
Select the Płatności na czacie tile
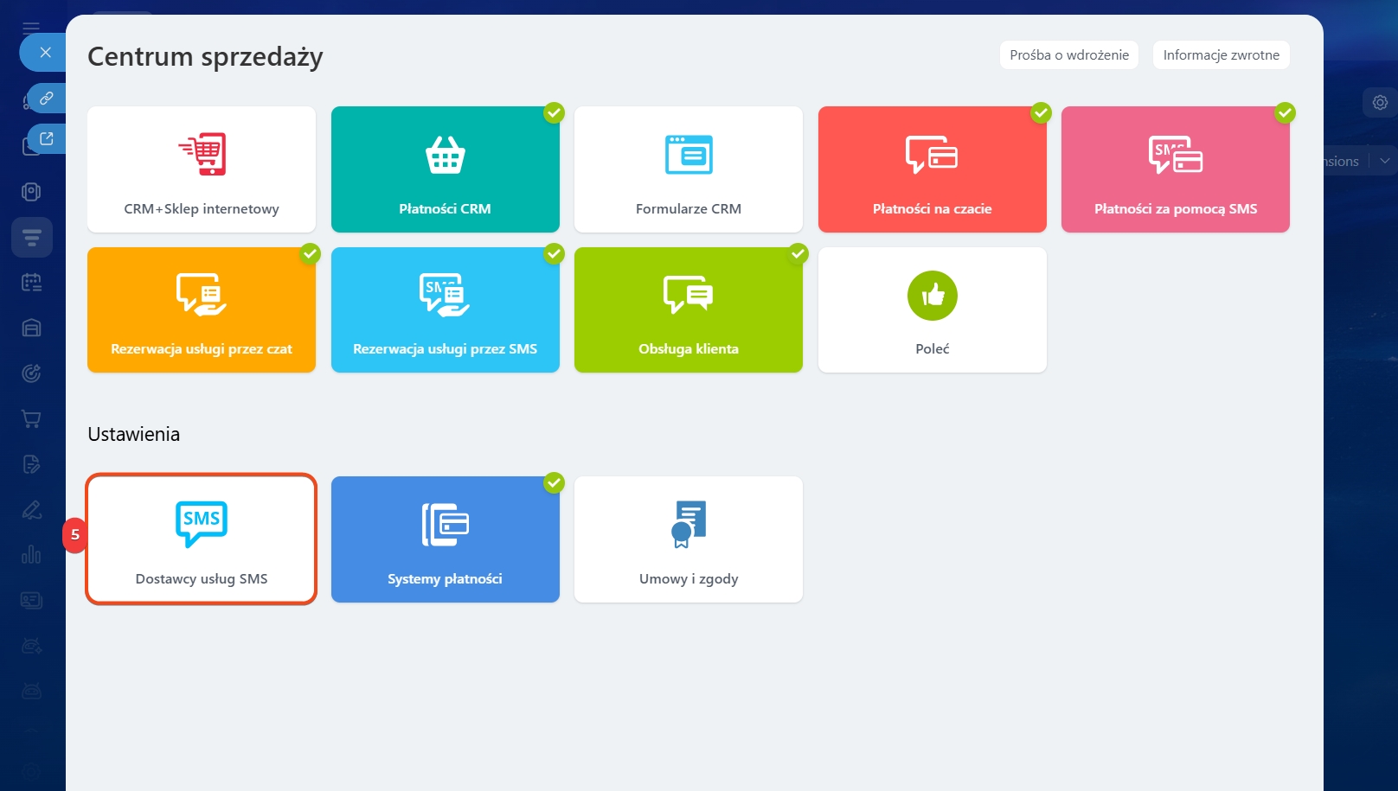pyautogui.click(x=932, y=169)
